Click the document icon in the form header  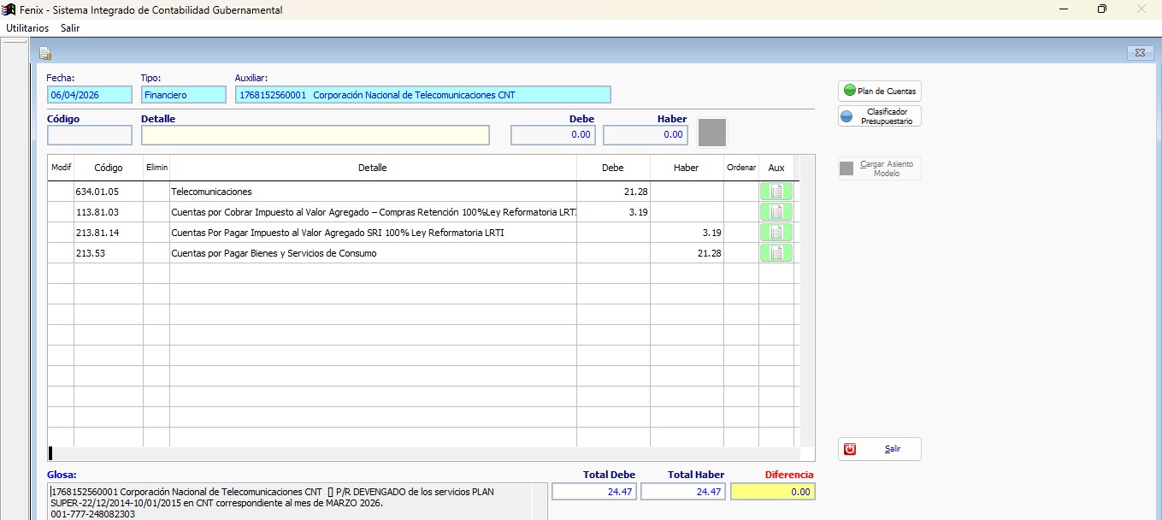click(x=45, y=53)
